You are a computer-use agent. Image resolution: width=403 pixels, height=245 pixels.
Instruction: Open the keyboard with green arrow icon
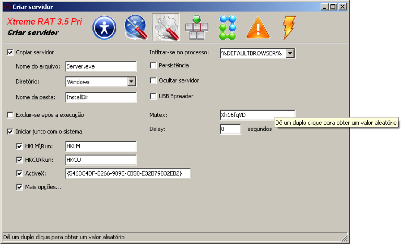click(x=197, y=27)
